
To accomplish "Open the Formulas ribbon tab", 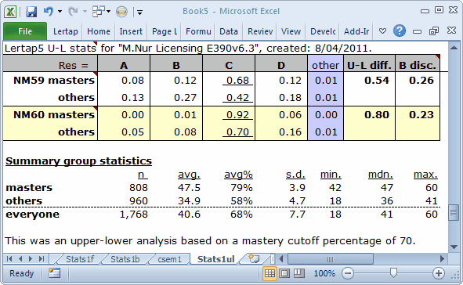I will pos(198,31).
